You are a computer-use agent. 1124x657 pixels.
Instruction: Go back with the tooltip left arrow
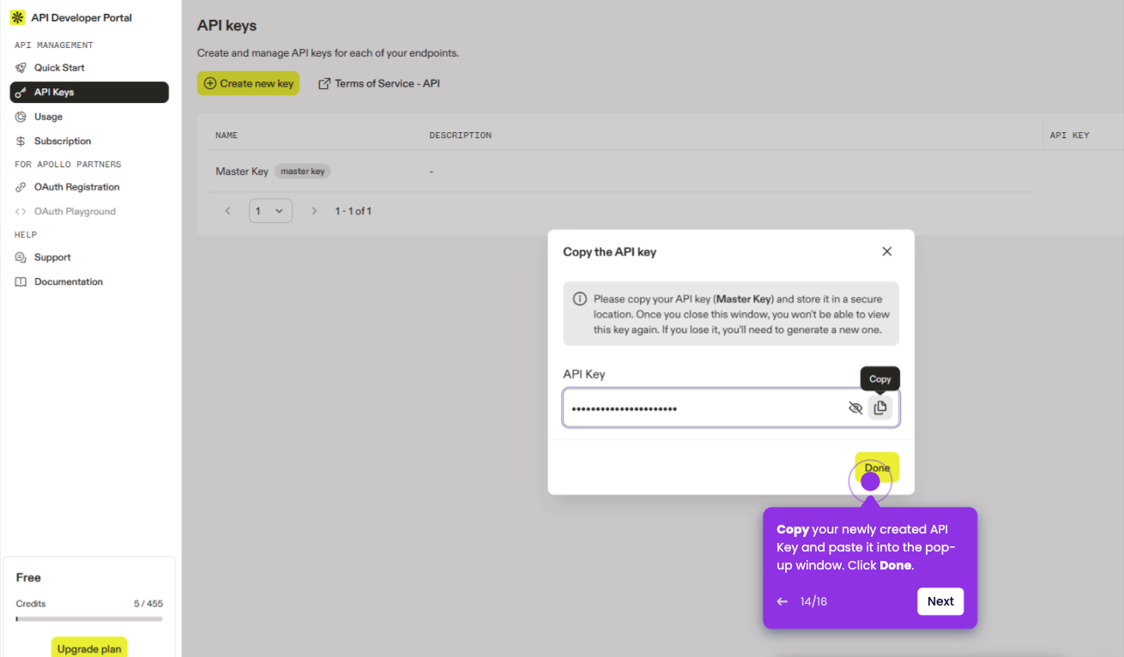click(783, 602)
